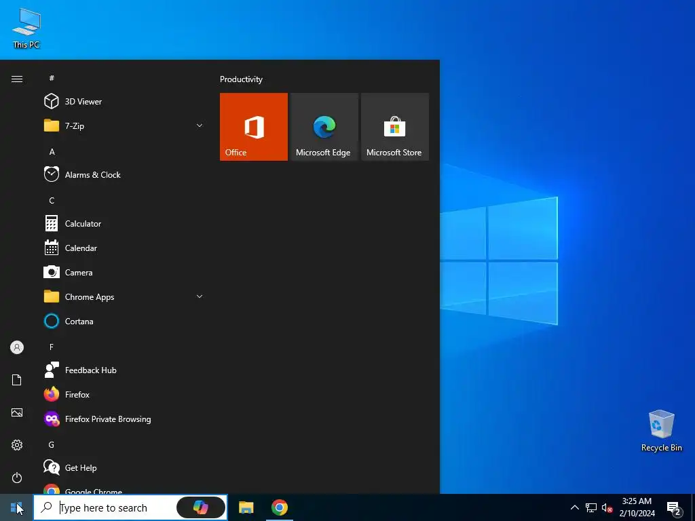
Task: Click the Office tile
Action: pos(254,127)
